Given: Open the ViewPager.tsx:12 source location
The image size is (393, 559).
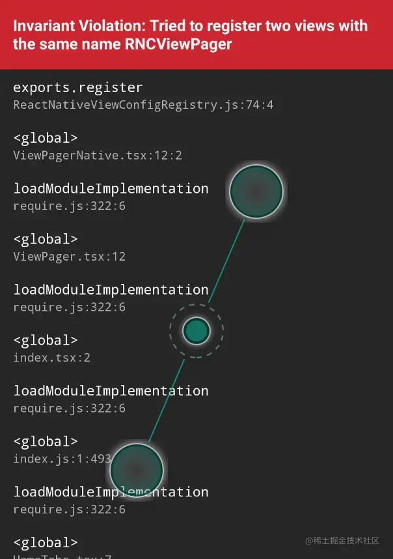Looking at the screenshot, I should [69, 257].
